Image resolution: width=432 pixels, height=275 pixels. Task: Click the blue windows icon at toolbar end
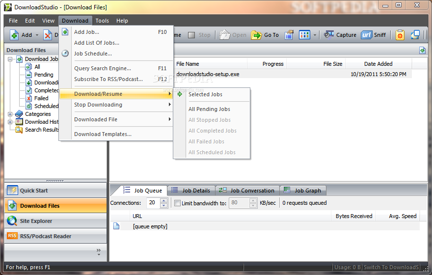click(415, 35)
